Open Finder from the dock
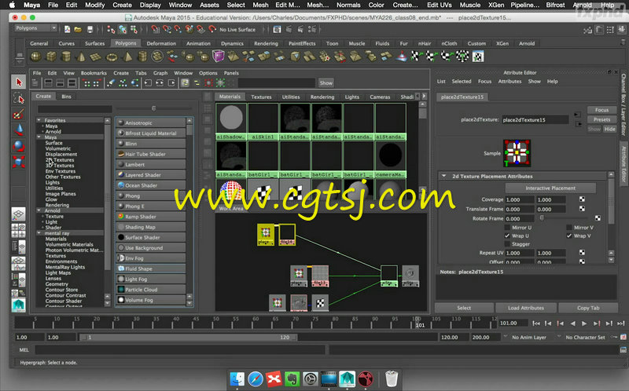The image size is (629, 391). click(237, 378)
